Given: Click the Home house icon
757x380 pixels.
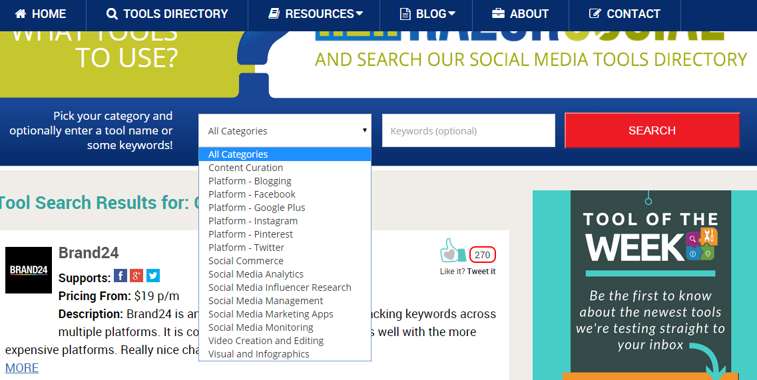Looking at the screenshot, I should 21,13.
